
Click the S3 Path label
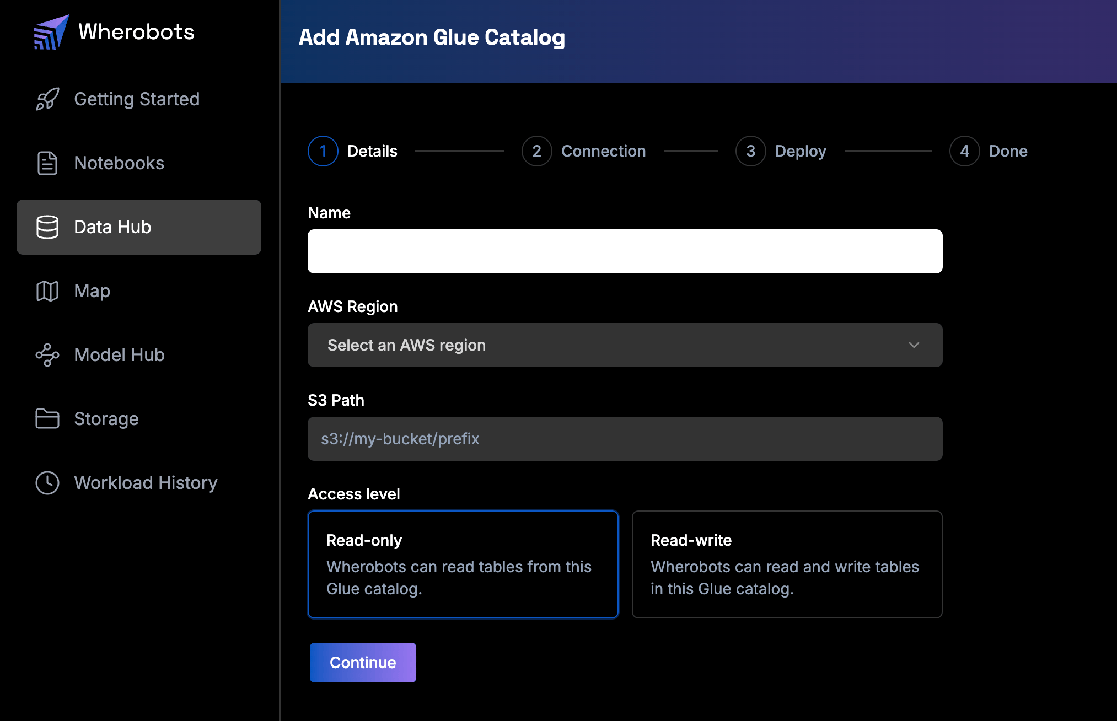[x=336, y=400]
